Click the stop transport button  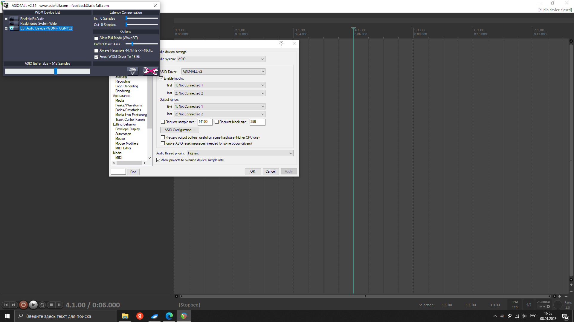51,305
